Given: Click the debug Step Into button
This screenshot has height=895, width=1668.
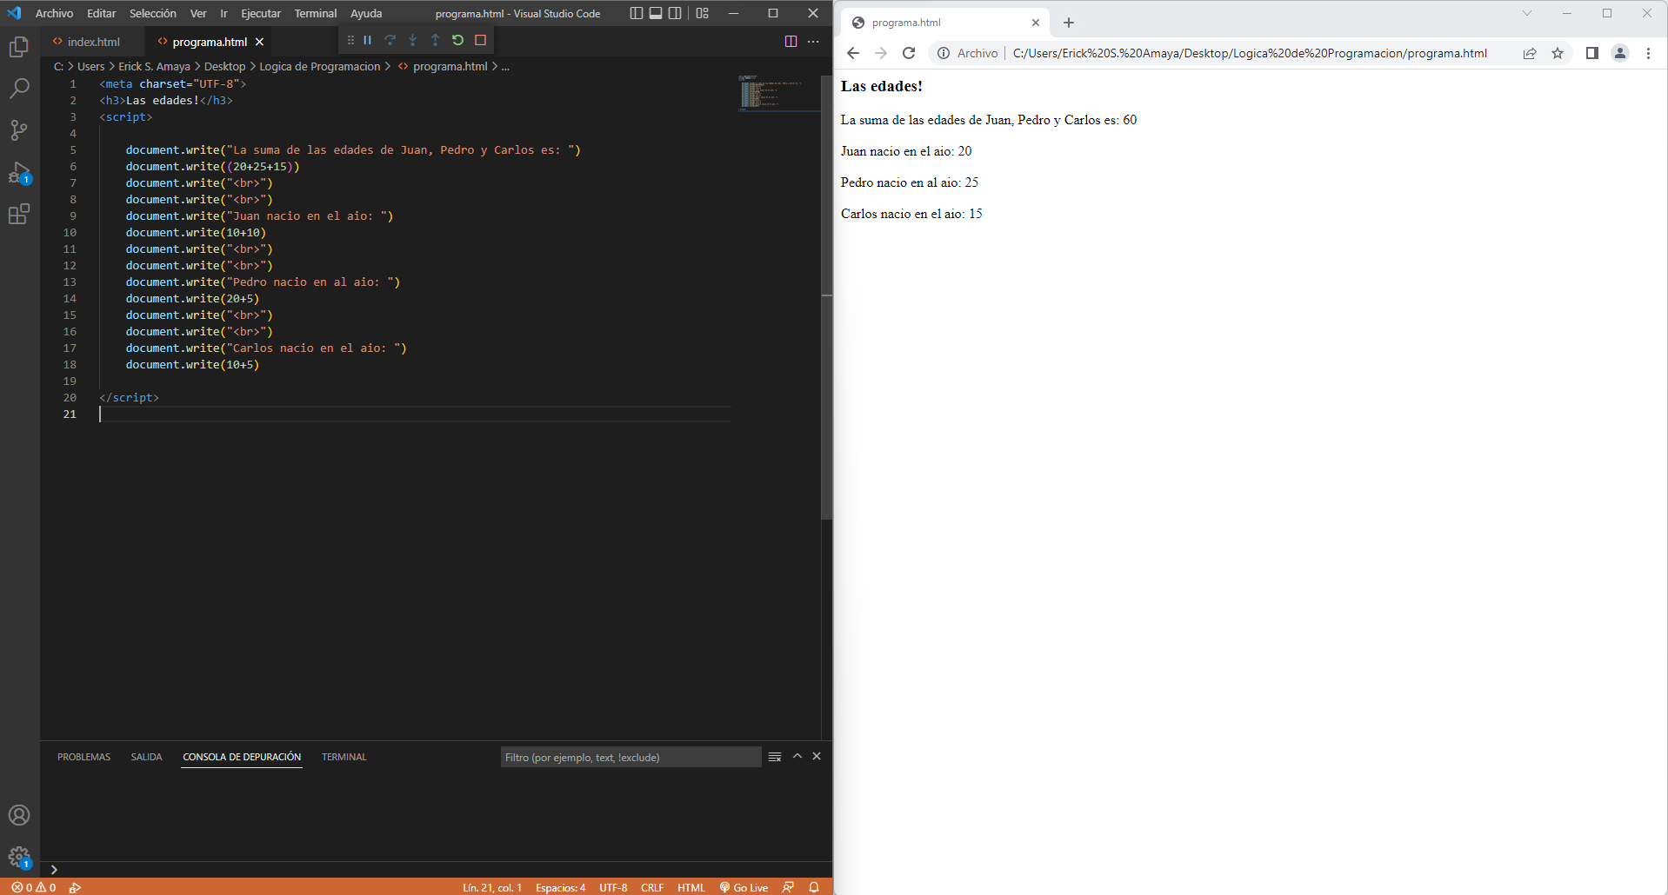Looking at the screenshot, I should (412, 40).
